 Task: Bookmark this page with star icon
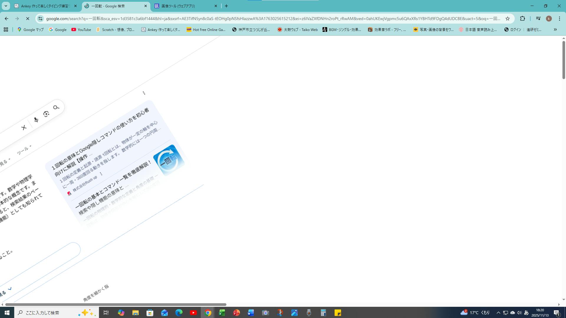click(x=508, y=19)
